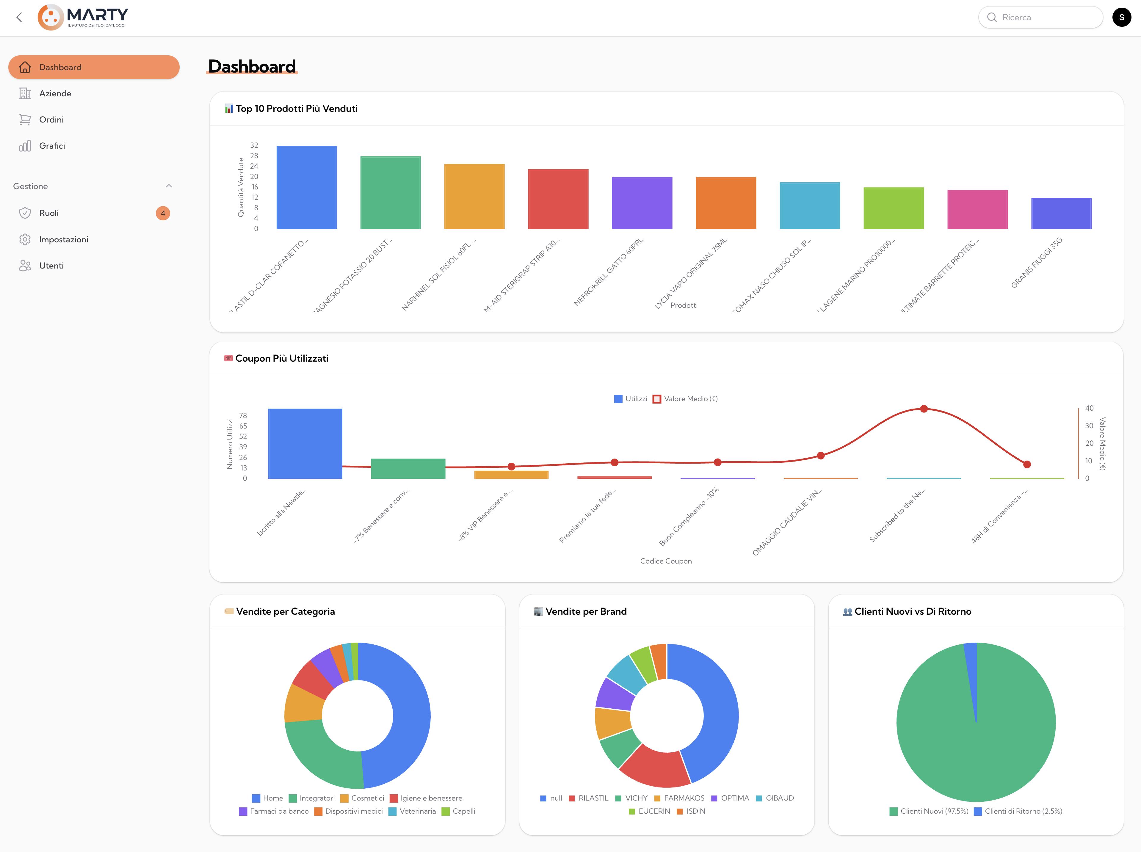Open the Aziende building icon
This screenshot has height=852, width=1141.
[25, 93]
